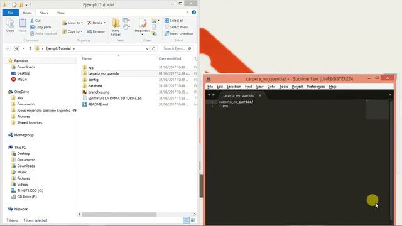The width and height of the screenshot is (402, 226).
Task: Click Select all in ribbon
Action: pos(174,21)
